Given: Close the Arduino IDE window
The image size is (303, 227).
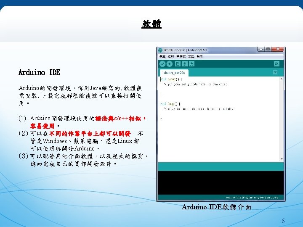Looking at the screenshot, I should pyautogui.click(x=278, y=49).
